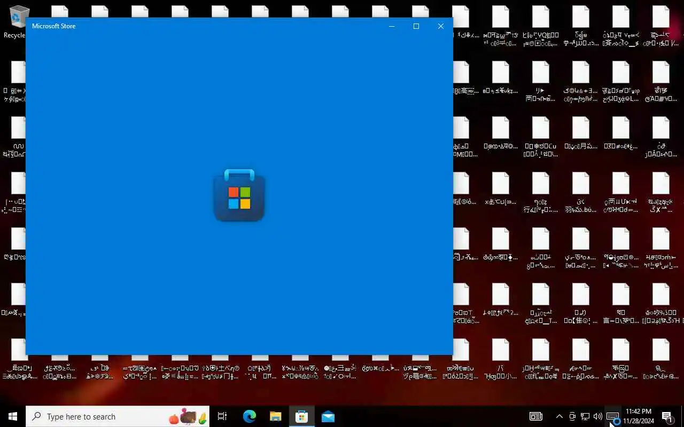Select the Microsoft Store taskbar icon
The image size is (684, 427).
(x=301, y=416)
